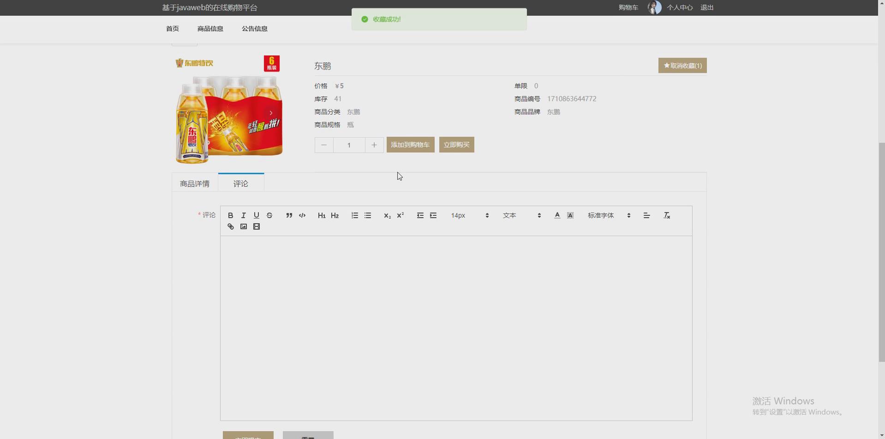Insert a video in the comment

pyautogui.click(x=256, y=226)
